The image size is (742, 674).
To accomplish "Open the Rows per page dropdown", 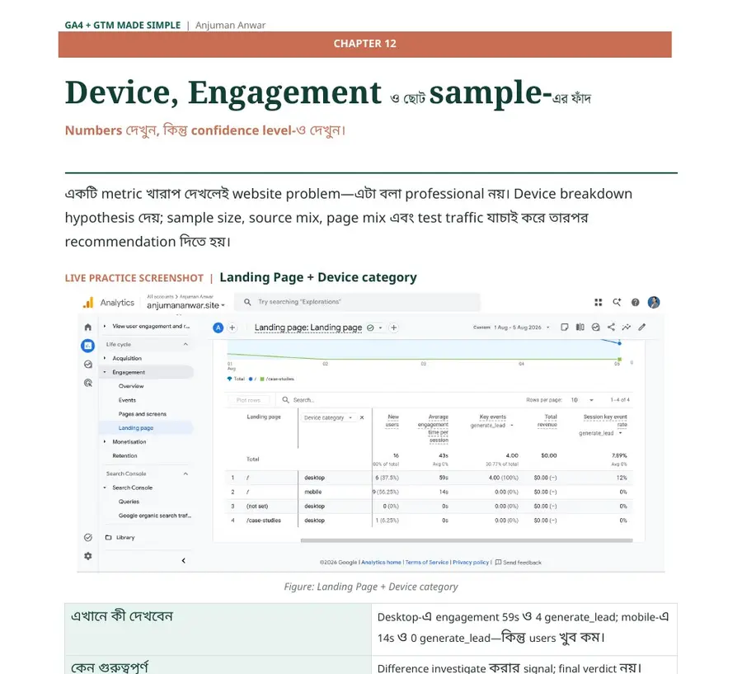I will [x=582, y=400].
